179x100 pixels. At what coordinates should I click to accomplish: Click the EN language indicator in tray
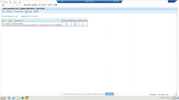coord(161,98)
